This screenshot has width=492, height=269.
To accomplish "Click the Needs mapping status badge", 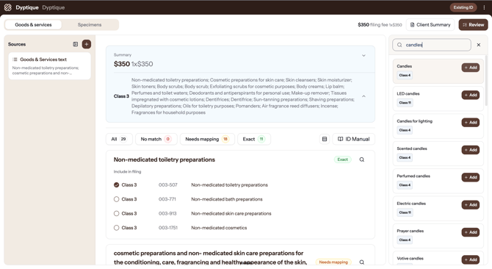I will (333, 262).
